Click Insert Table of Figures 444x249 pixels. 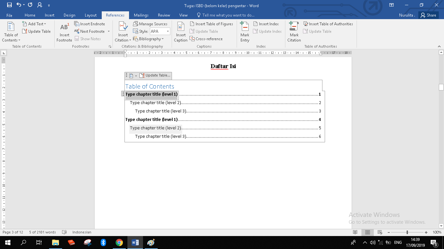[x=211, y=24]
